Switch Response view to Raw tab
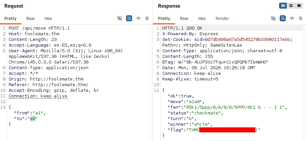The width and height of the screenshot is (306, 141). point(184,19)
